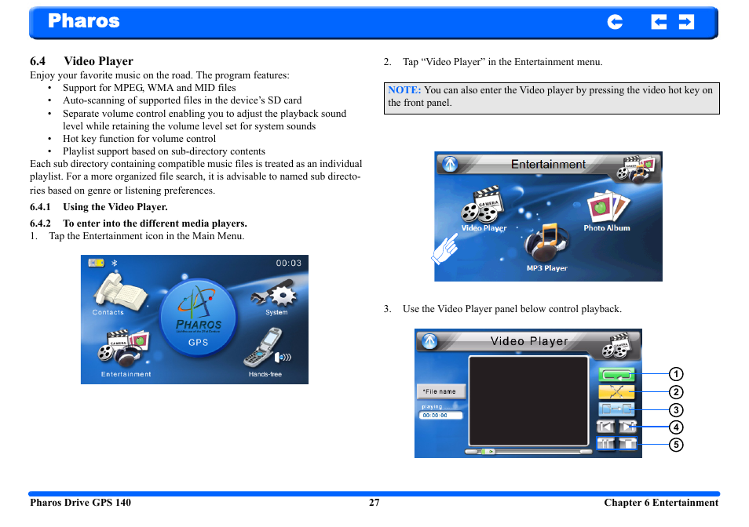Click the 00:03 clock in Main Menu
Screen dimensions: 749x527
(x=288, y=263)
